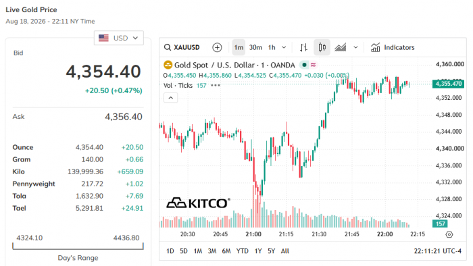This screenshot has height=266, width=473.
Task: Switch to the 30m interval
Action: coord(255,47)
